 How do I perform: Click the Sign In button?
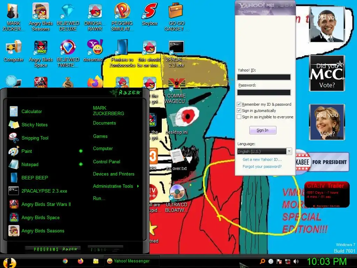tap(263, 130)
